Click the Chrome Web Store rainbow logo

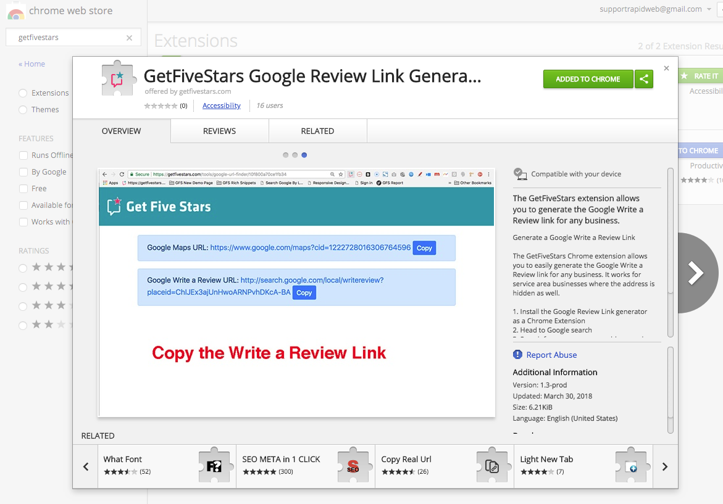click(x=15, y=12)
